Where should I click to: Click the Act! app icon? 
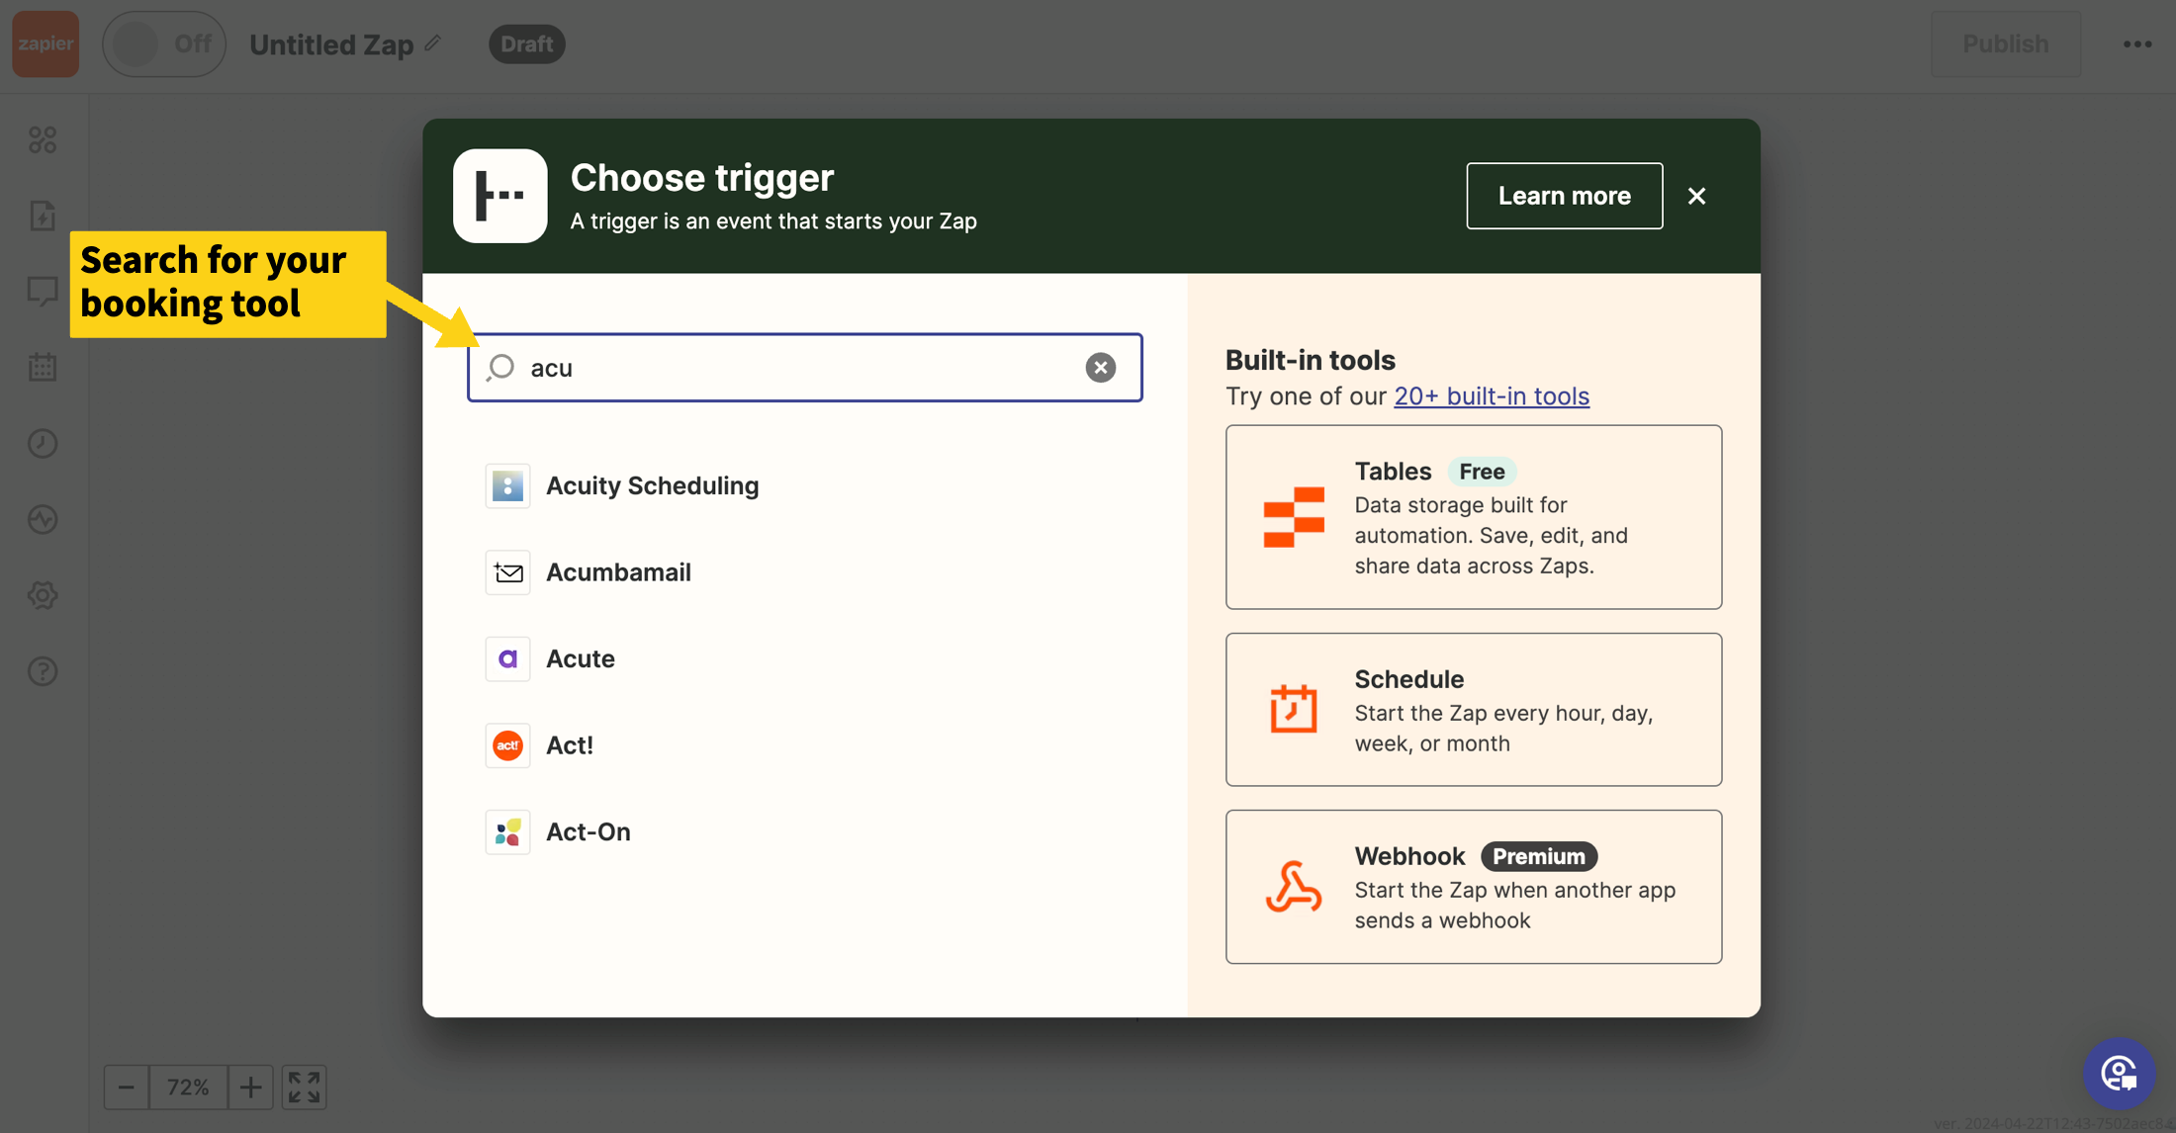(507, 745)
